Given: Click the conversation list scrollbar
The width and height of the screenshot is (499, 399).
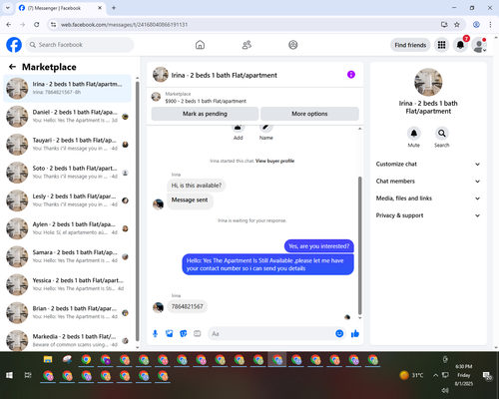Looking at the screenshot, I should click(x=137, y=211).
